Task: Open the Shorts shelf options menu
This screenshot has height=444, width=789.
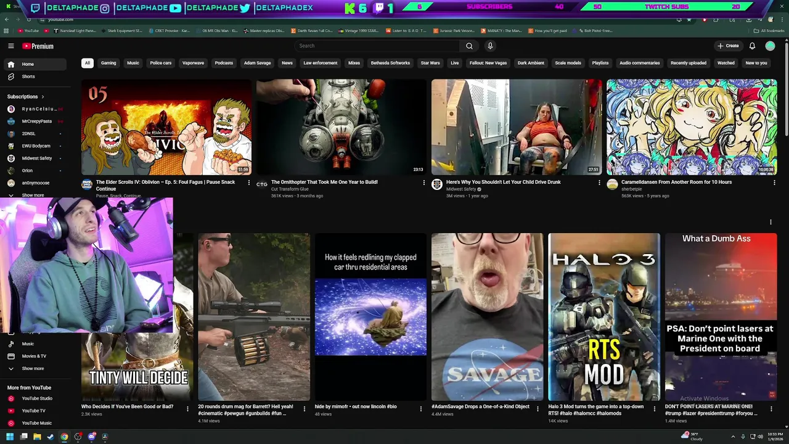Action: click(x=771, y=222)
